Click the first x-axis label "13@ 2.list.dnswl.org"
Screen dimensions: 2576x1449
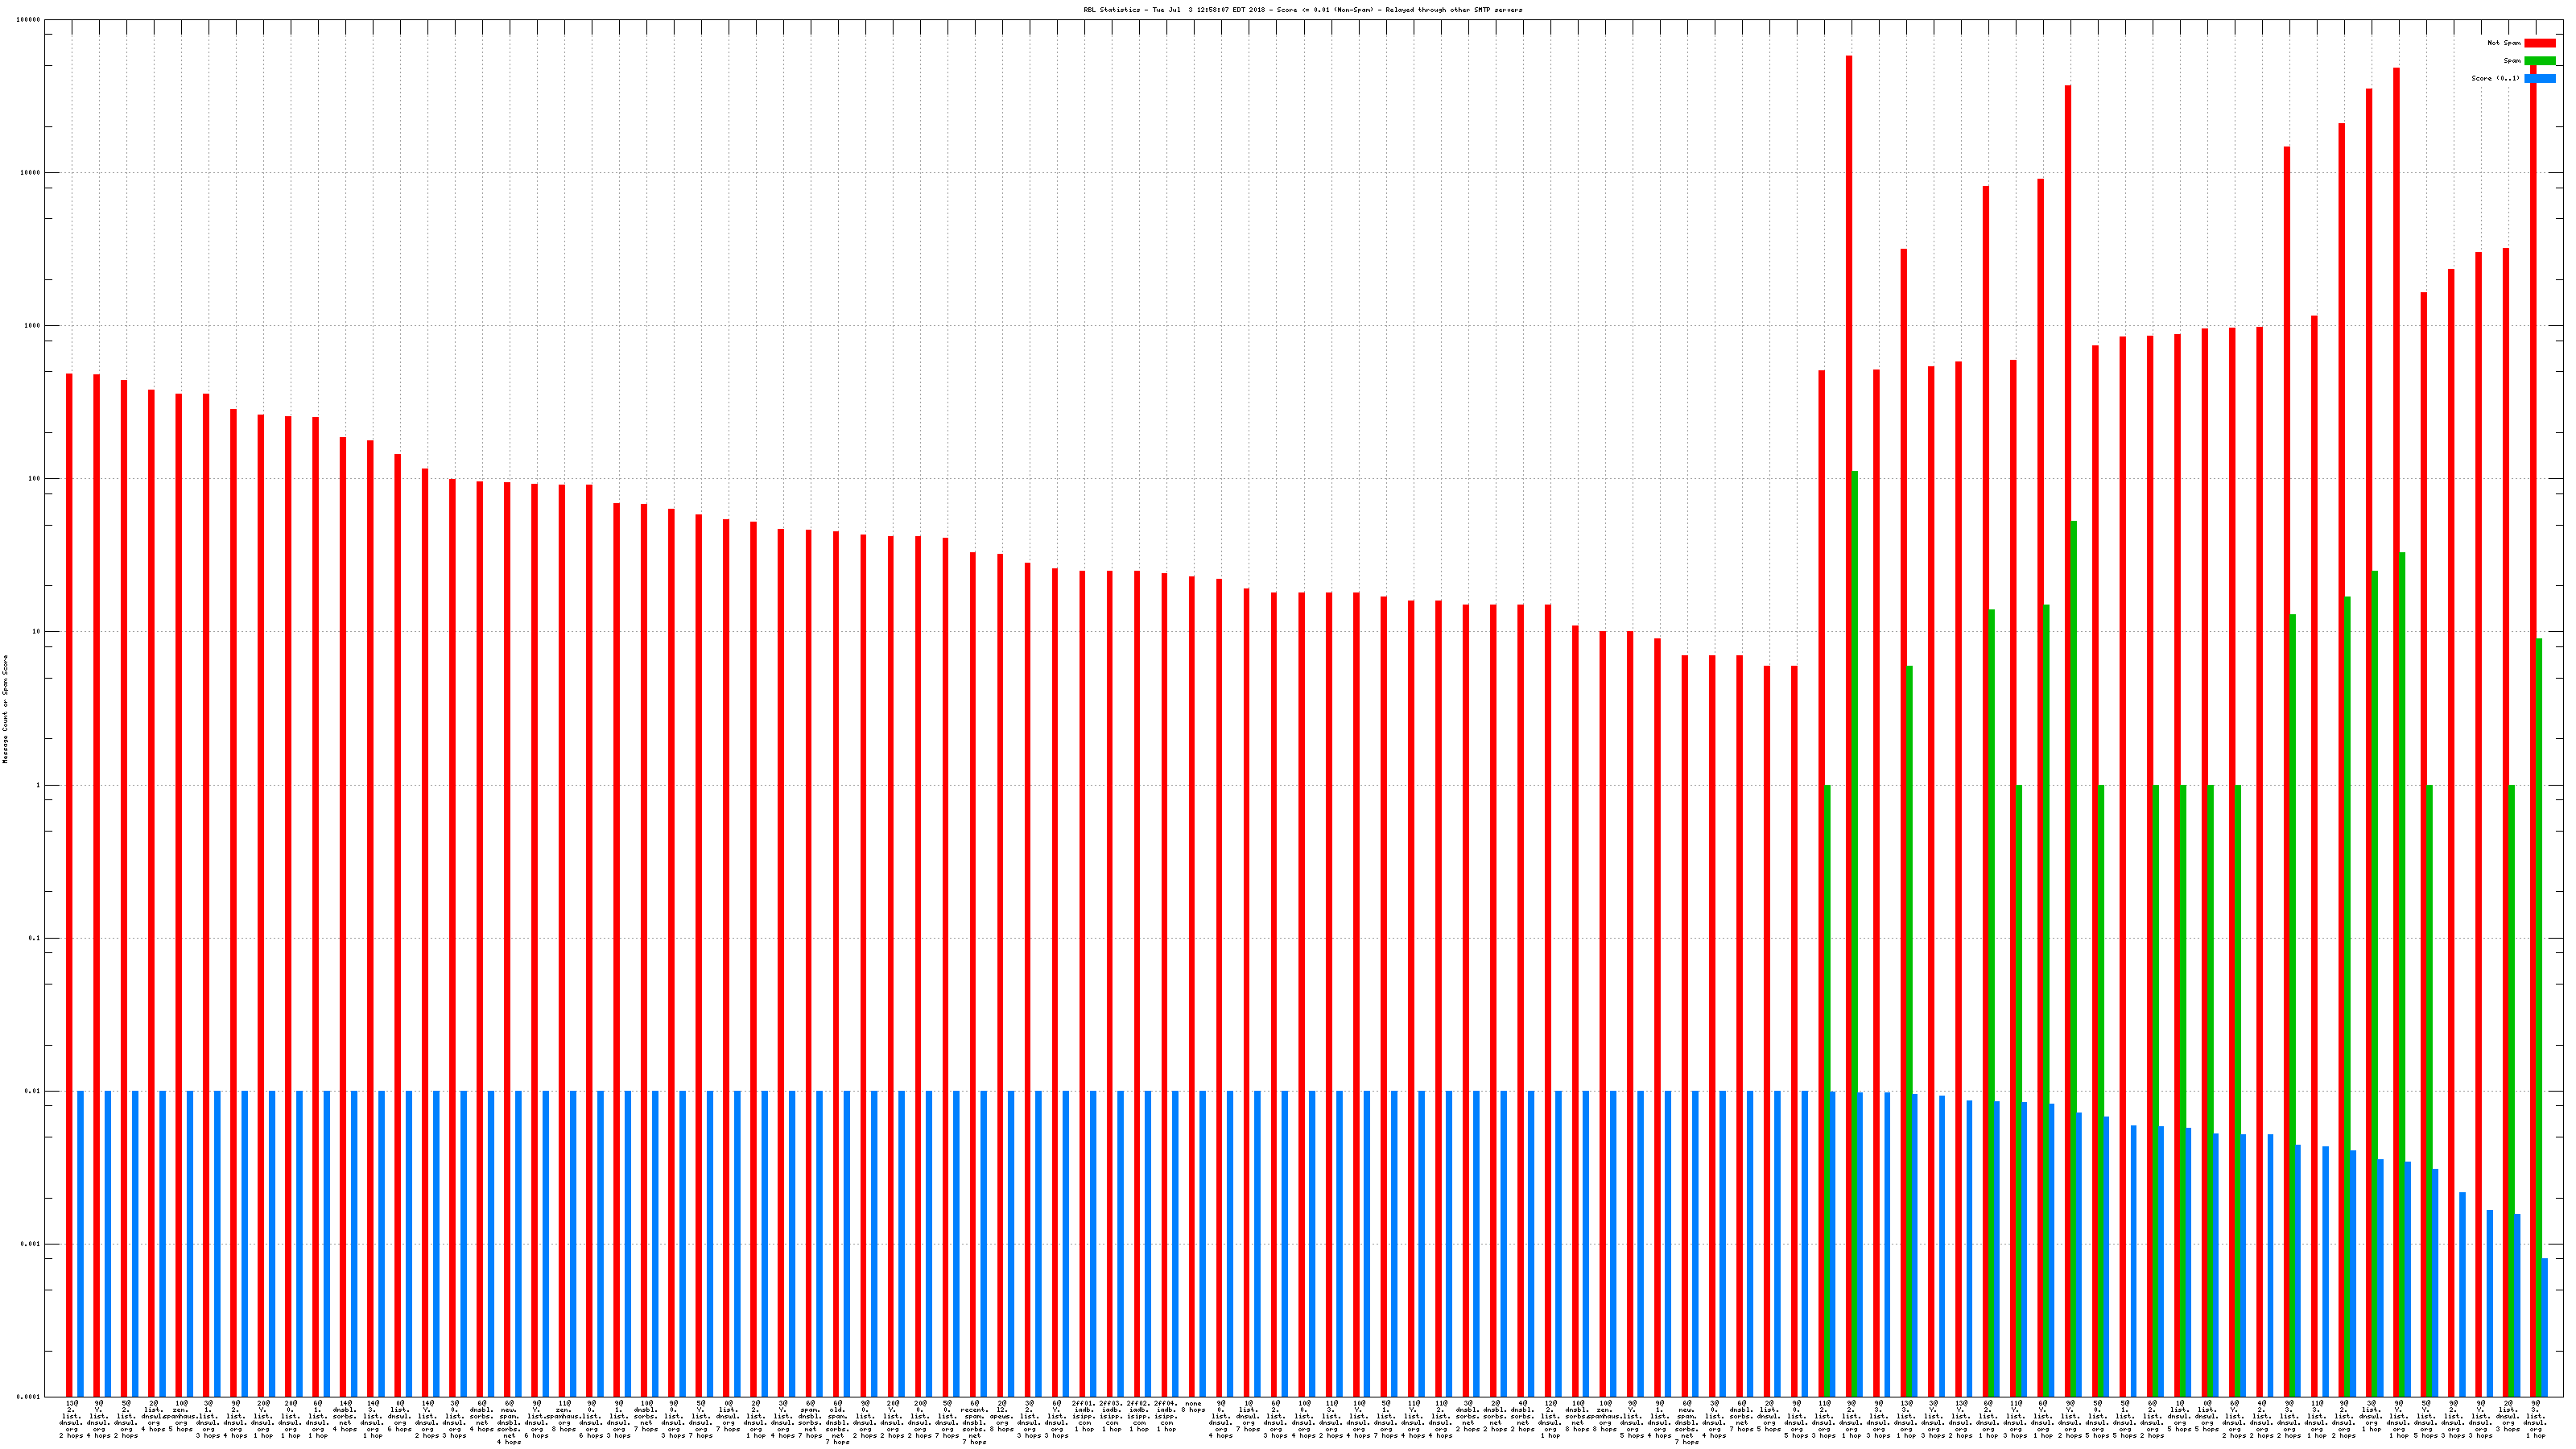pyautogui.click(x=71, y=1420)
